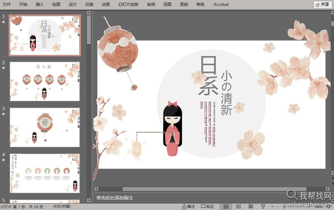
Task: Switch to the 开始 ribbon tab
Action: coord(23,4)
